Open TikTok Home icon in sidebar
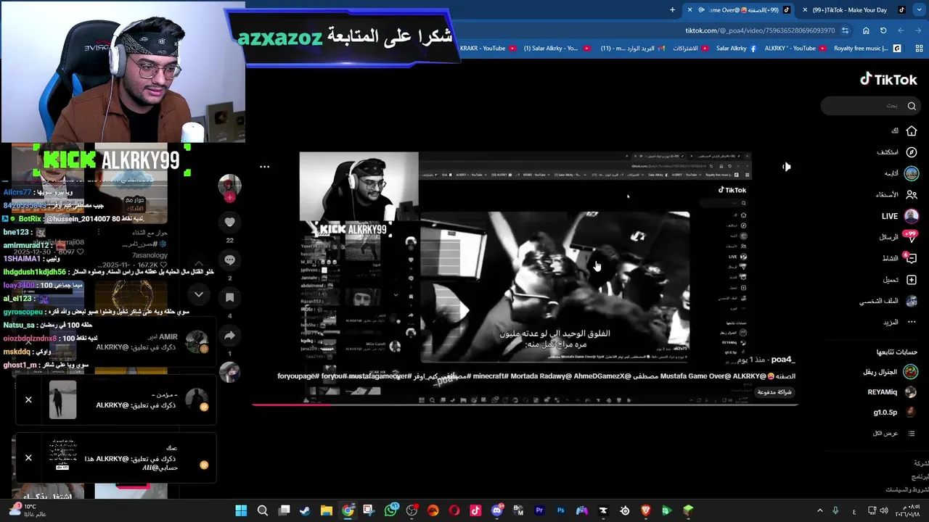Image resolution: width=929 pixels, height=522 pixels. [912, 131]
